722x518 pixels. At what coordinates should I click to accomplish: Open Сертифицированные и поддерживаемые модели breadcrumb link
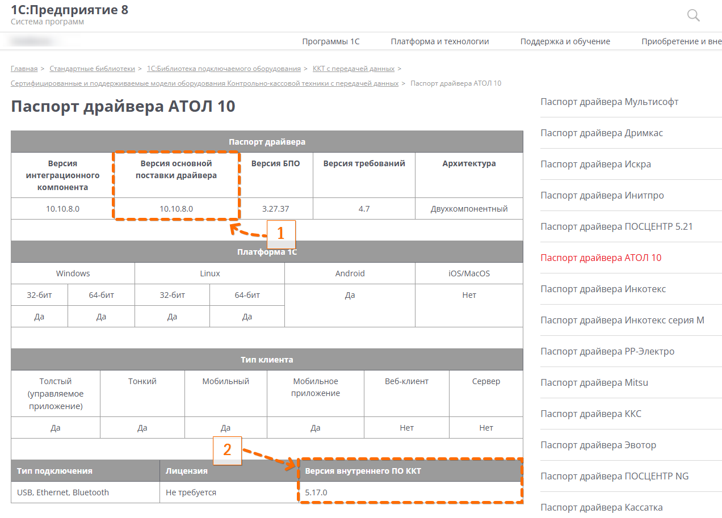(204, 83)
